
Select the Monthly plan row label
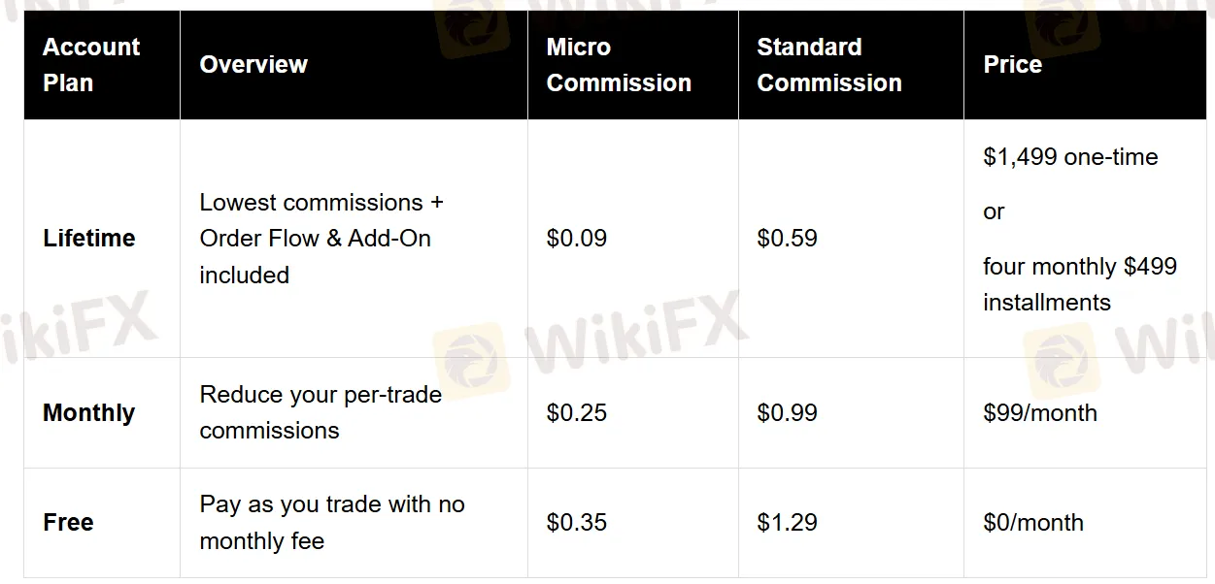pos(89,413)
